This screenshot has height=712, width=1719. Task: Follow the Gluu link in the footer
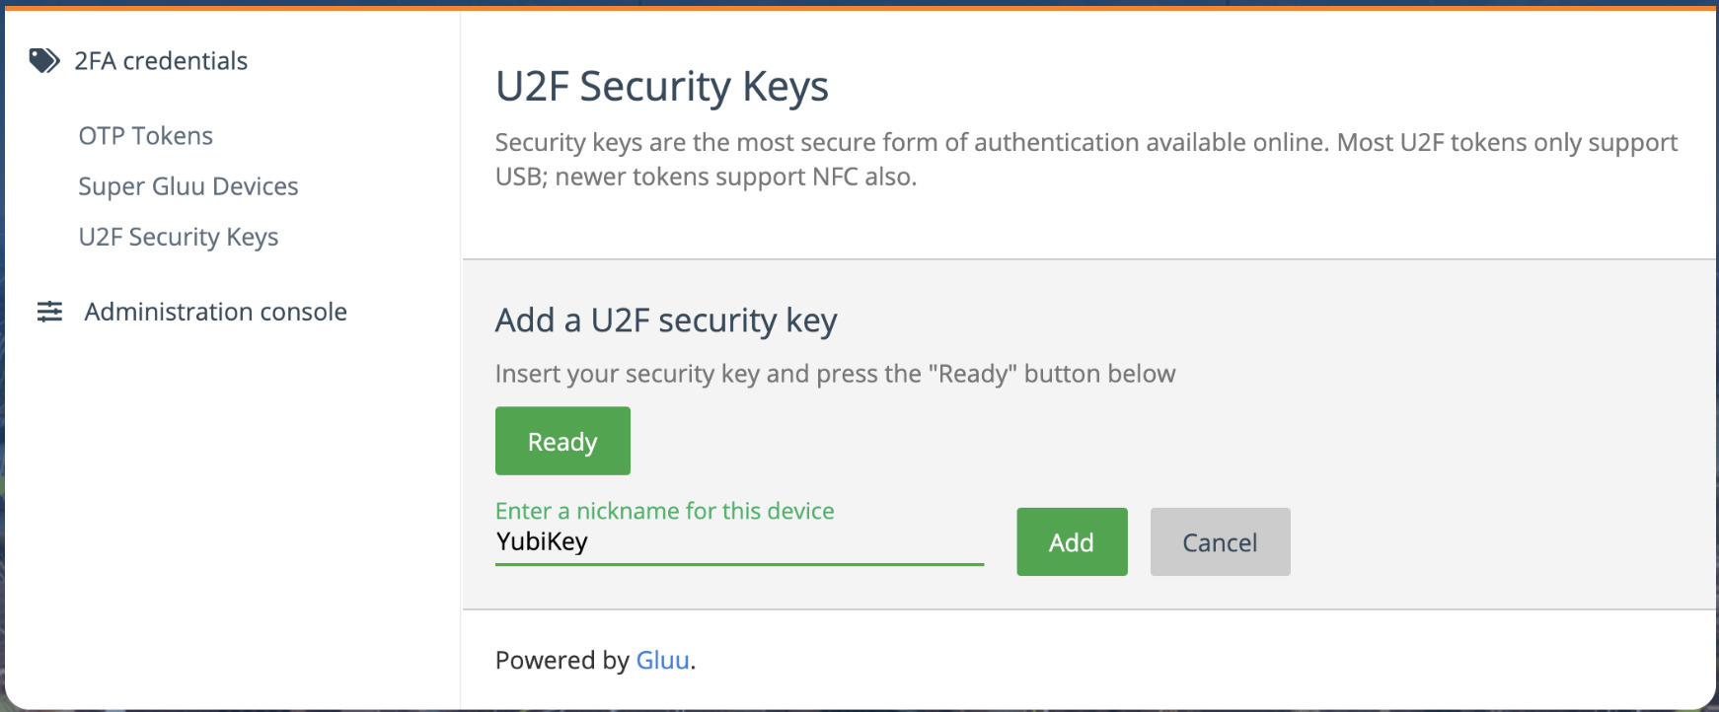point(662,661)
